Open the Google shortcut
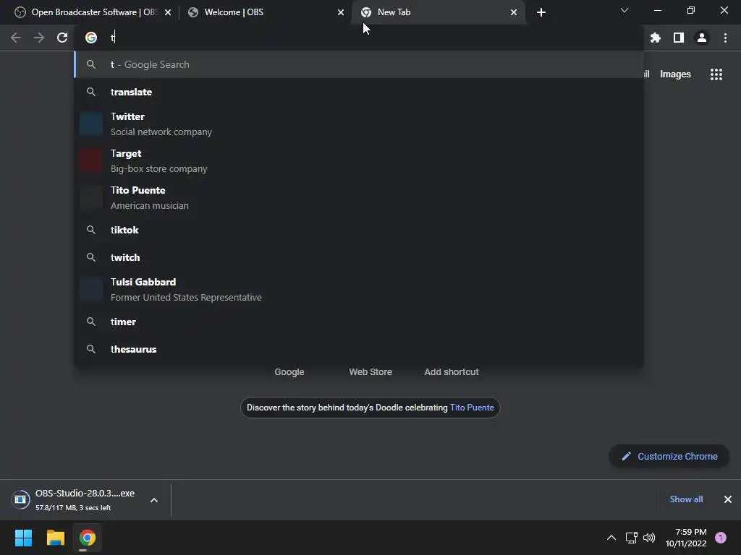Image resolution: width=741 pixels, height=555 pixels. tap(289, 372)
